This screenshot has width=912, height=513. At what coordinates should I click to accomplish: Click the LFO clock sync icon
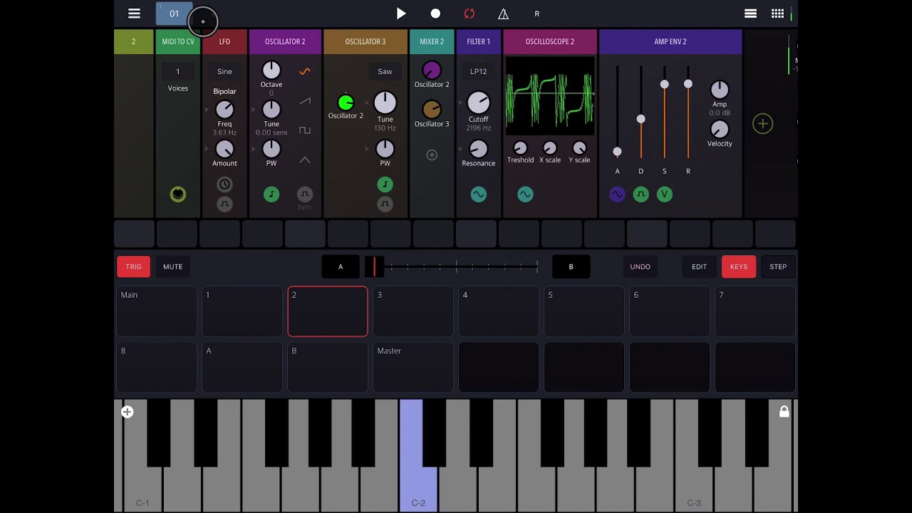(x=224, y=185)
